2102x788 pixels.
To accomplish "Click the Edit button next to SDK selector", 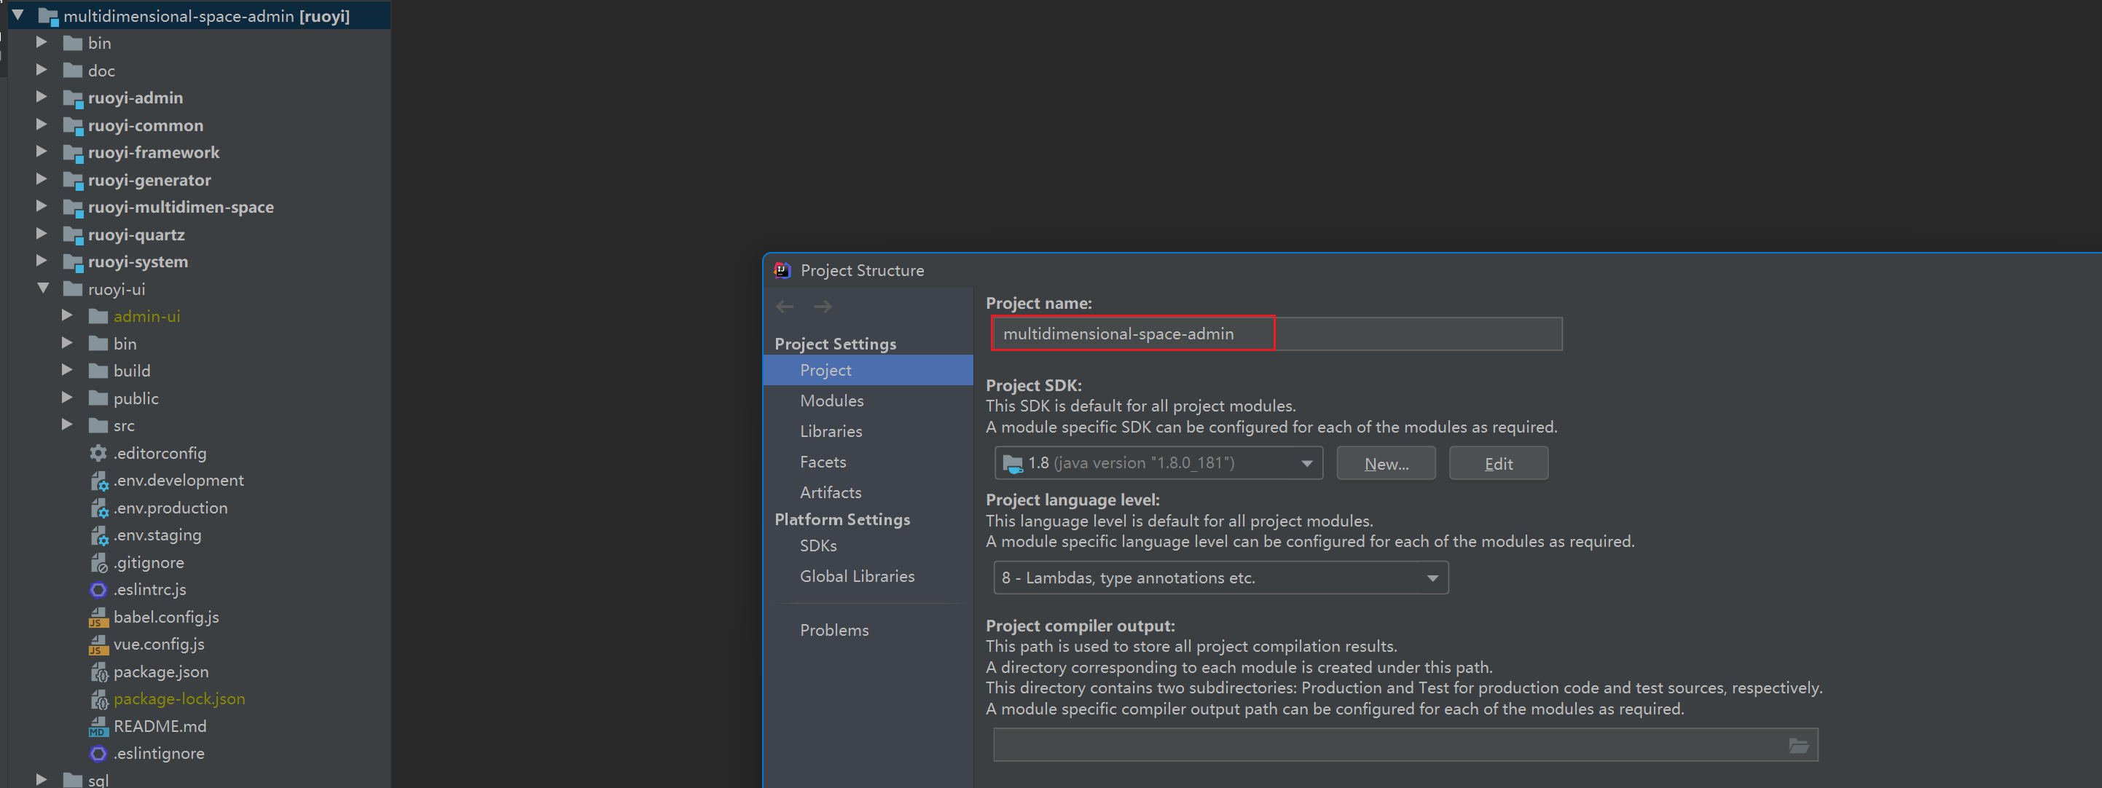I will click(1498, 462).
